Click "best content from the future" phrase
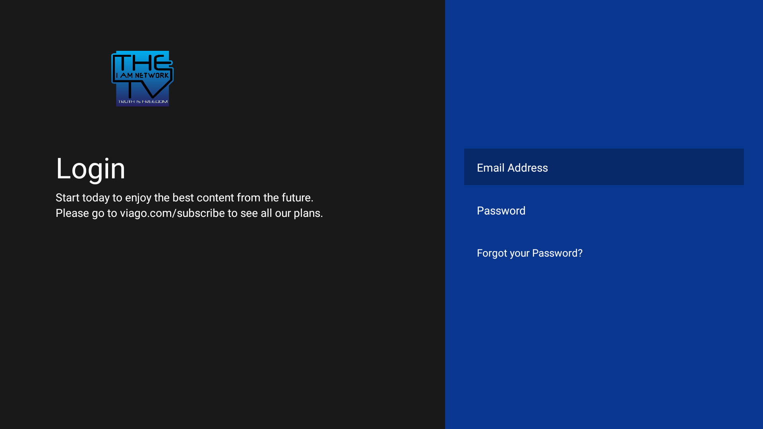The image size is (763, 429). pos(242,198)
